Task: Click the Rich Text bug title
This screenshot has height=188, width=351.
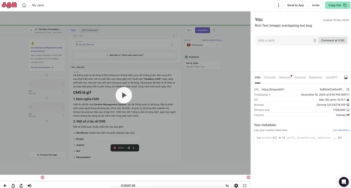Action: 283,25
